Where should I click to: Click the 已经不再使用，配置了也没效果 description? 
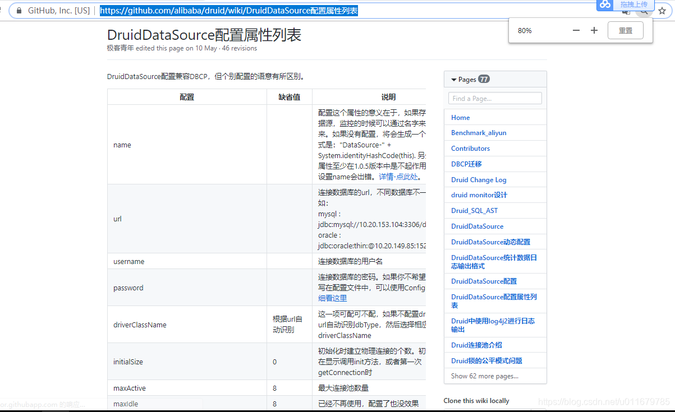369,404
